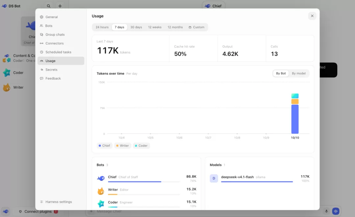Toggle Writer legend in the tokens chart
The width and height of the screenshot is (355, 217).
(123, 146)
